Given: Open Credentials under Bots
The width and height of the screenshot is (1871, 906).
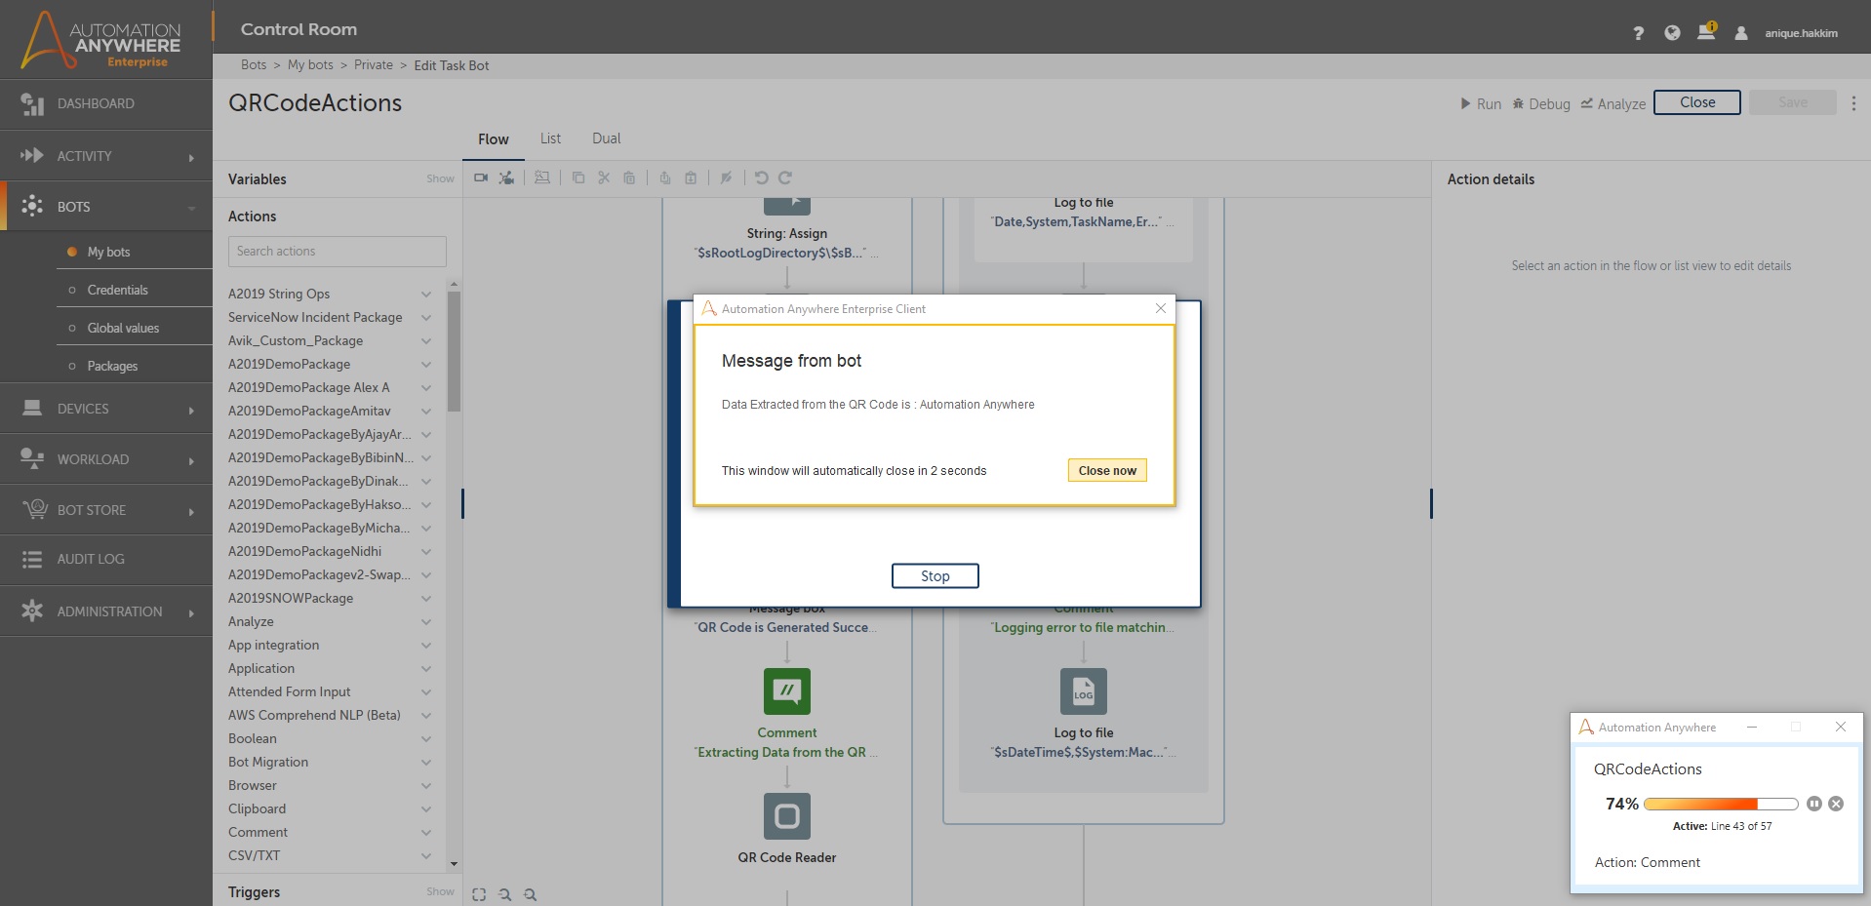Looking at the screenshot, I should 118,290.
